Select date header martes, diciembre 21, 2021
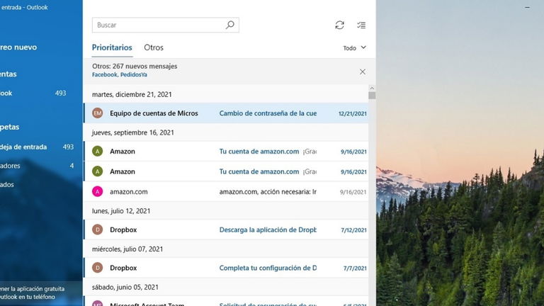Viewport: 544px width, 306px height. (132, 94)
